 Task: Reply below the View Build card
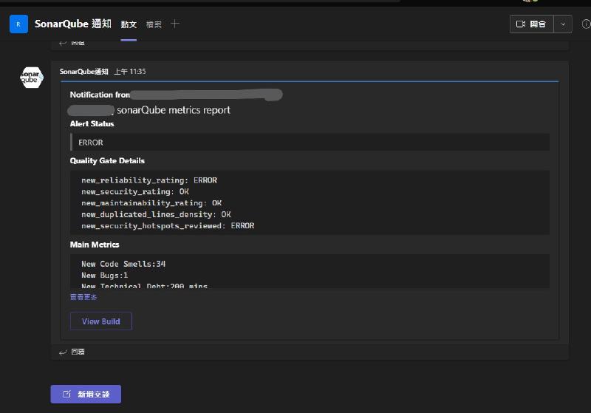(x=73, y=352)
